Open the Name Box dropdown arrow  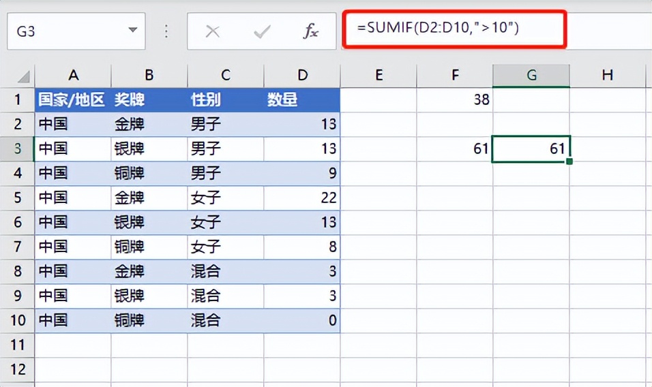[x=132, y=30]
